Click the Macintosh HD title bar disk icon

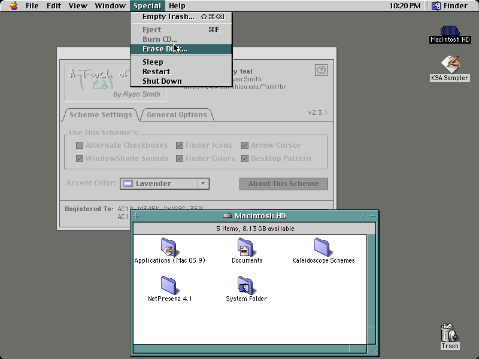click(x=228, y=216)
